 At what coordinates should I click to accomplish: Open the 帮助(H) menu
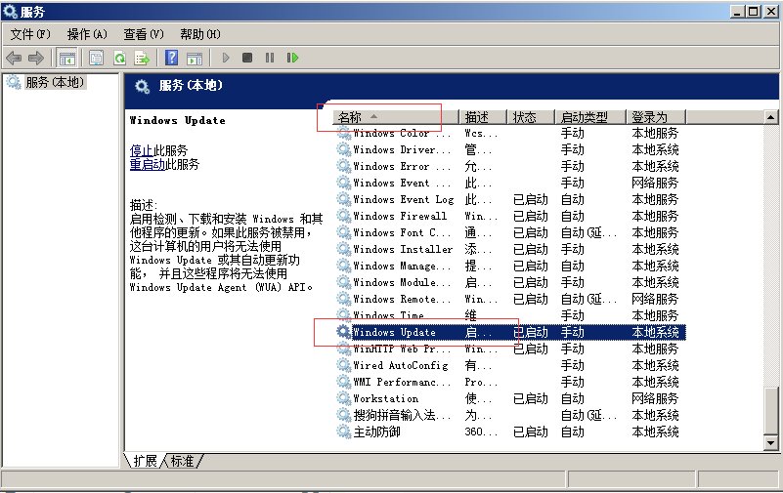tap(200, 34)
